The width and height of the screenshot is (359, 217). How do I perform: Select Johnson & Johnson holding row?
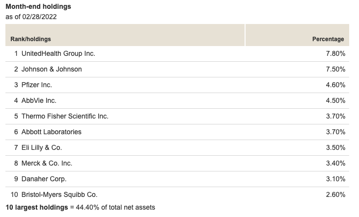pos(177,69)
